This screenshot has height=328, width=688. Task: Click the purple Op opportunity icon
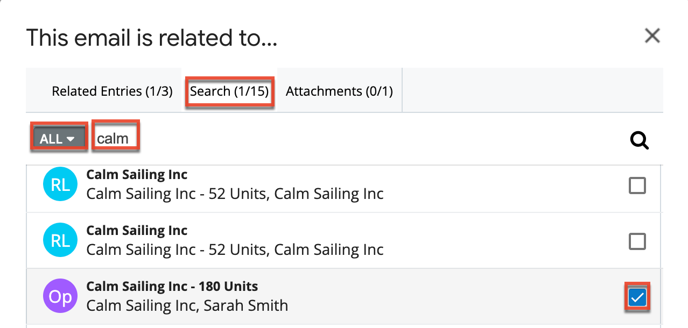click(x=60, y=296)
